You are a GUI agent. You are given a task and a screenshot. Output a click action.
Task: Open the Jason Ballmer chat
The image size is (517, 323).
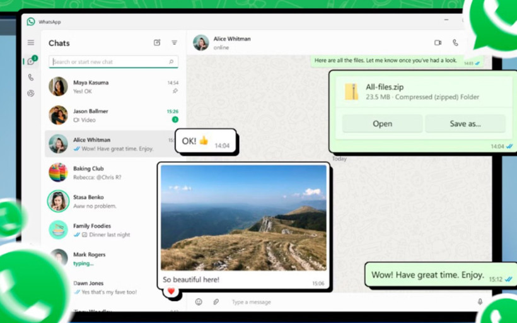click(113, 115)
